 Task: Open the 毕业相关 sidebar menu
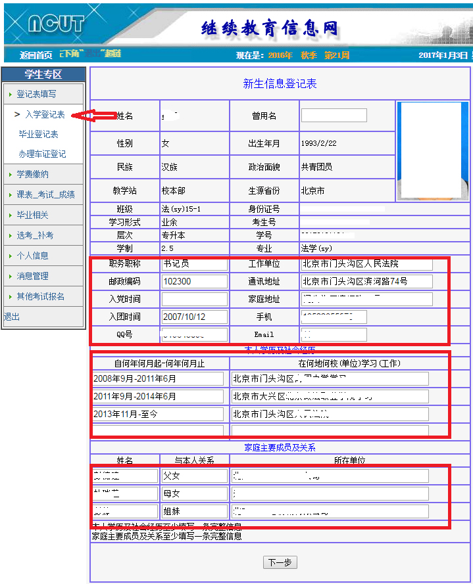click(32, 215)
